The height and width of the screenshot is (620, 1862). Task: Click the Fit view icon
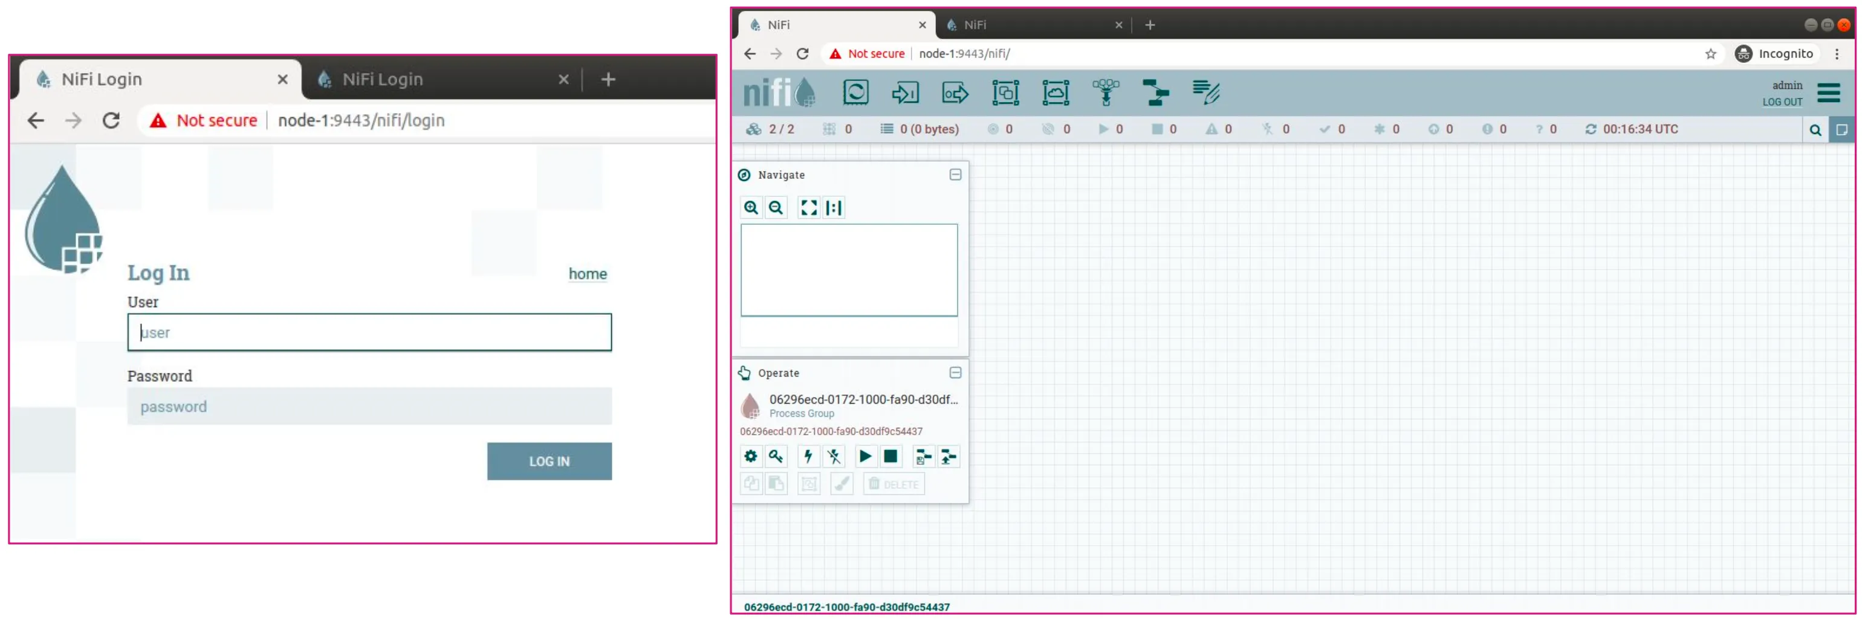809,208
